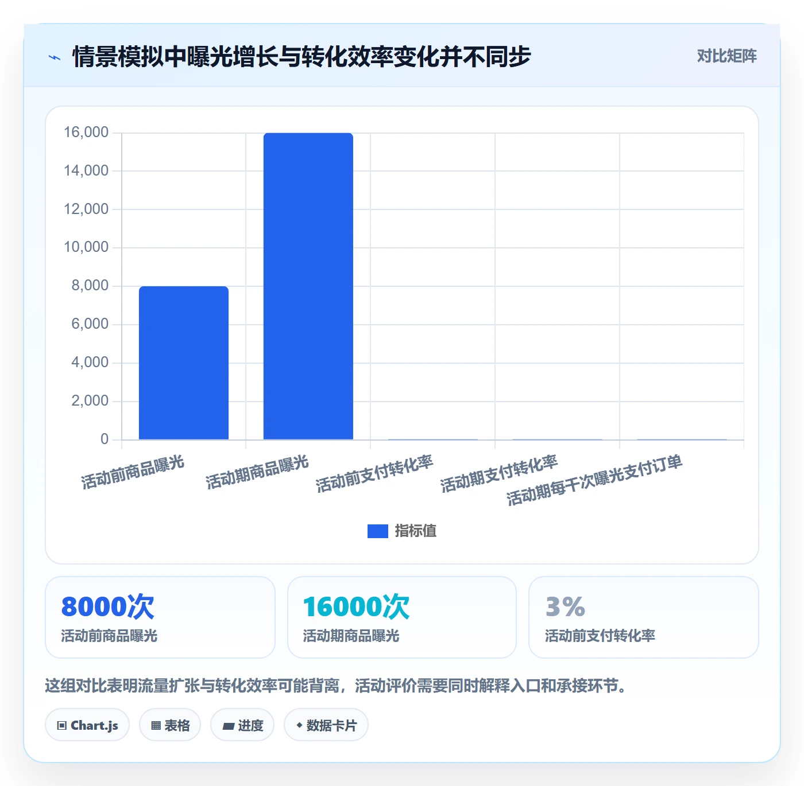Viewport: 804px width, 786px height.
Task: Click the 活动前商品曝光 bar in chart
Action: (x=184, y=363)
